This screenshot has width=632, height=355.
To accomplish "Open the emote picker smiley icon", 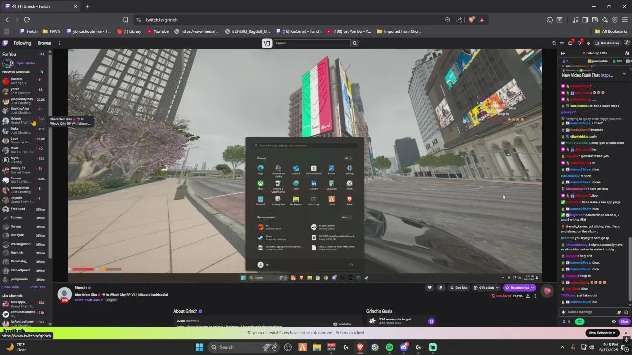I will pyautogui.click(x=626, y=312).
